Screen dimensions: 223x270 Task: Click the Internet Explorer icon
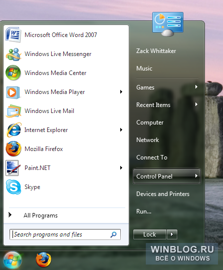click(x=14, y=130)
